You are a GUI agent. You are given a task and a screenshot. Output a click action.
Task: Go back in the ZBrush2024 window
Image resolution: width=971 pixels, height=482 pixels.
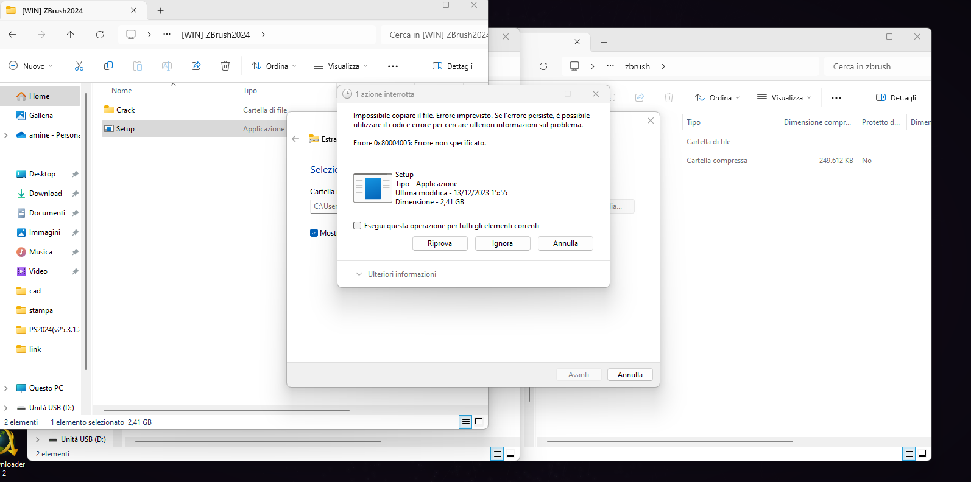(12, 35)
